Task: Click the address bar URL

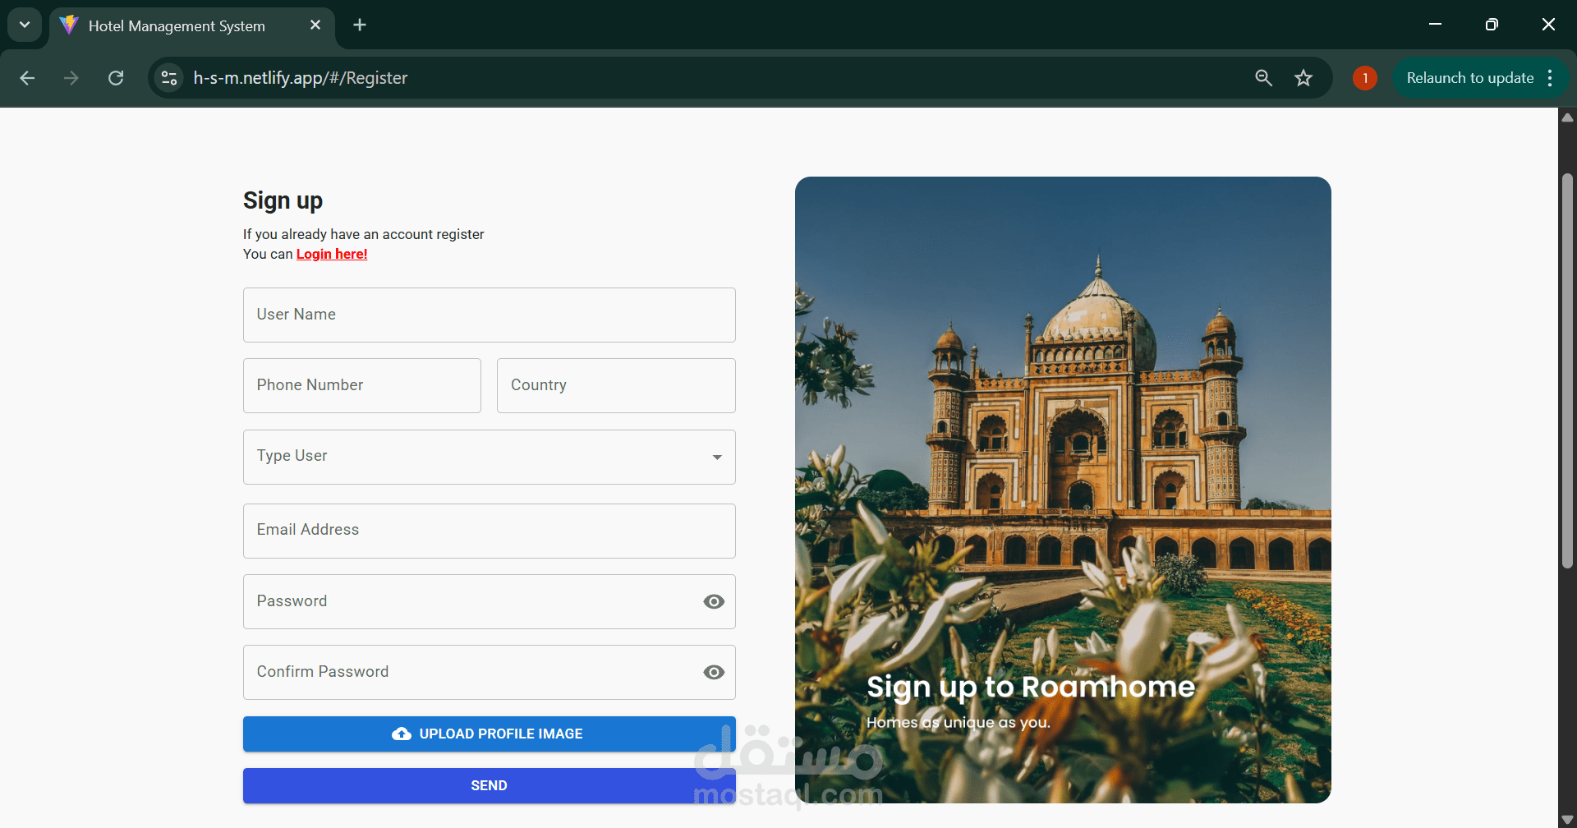Action: point(301,78)
